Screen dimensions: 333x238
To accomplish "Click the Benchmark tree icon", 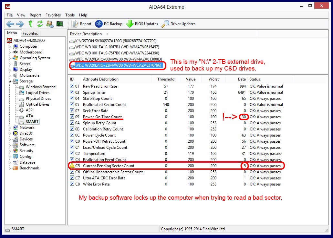I will 16,168.
